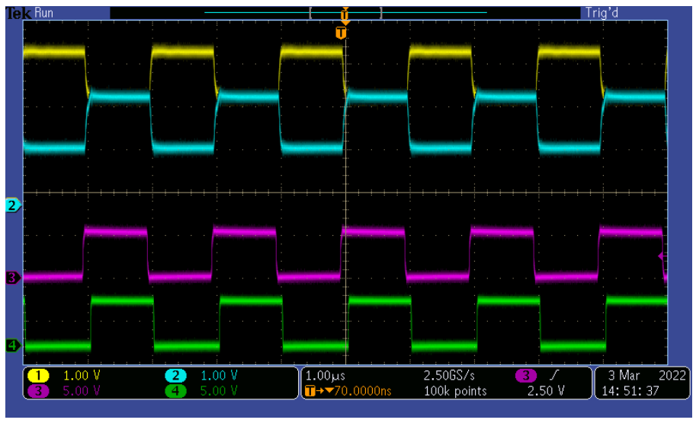
Task: Toggle the green channel 4 badge
Action: click(x=175, y=391)
